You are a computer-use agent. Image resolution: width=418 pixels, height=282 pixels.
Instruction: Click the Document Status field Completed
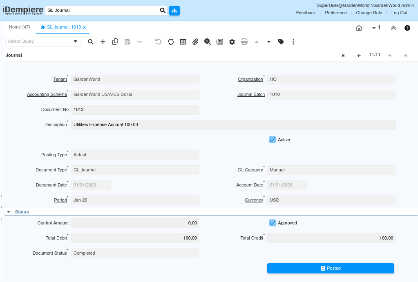135,253
